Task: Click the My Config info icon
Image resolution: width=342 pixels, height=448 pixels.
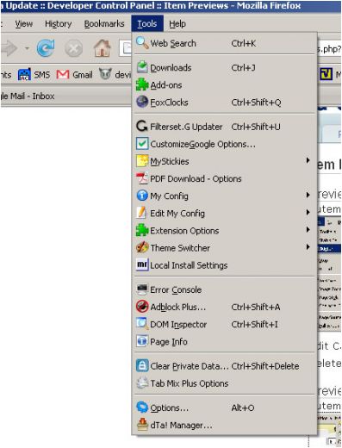Action: click(142, 196)
